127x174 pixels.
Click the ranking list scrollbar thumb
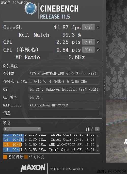98,146
